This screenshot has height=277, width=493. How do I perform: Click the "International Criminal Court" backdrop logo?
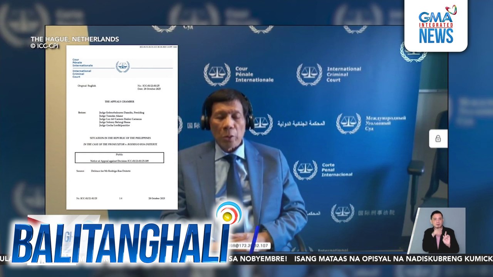pos(329,74)
